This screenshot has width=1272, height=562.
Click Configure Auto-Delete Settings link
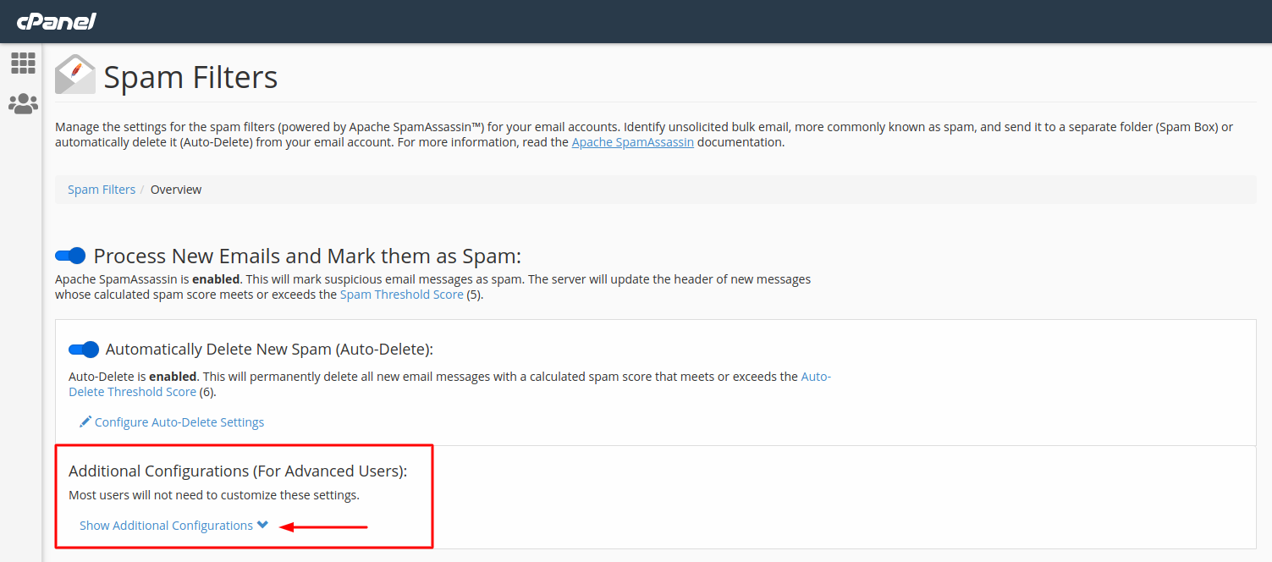coord(179,421)
